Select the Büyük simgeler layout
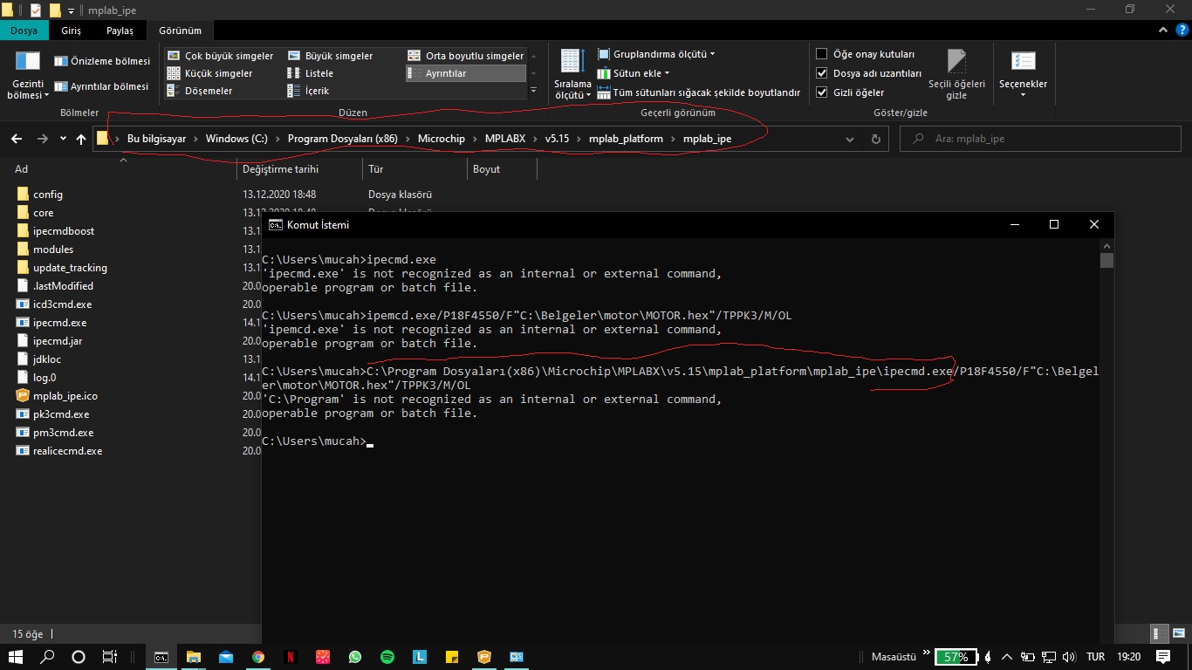 coord(331,56)
